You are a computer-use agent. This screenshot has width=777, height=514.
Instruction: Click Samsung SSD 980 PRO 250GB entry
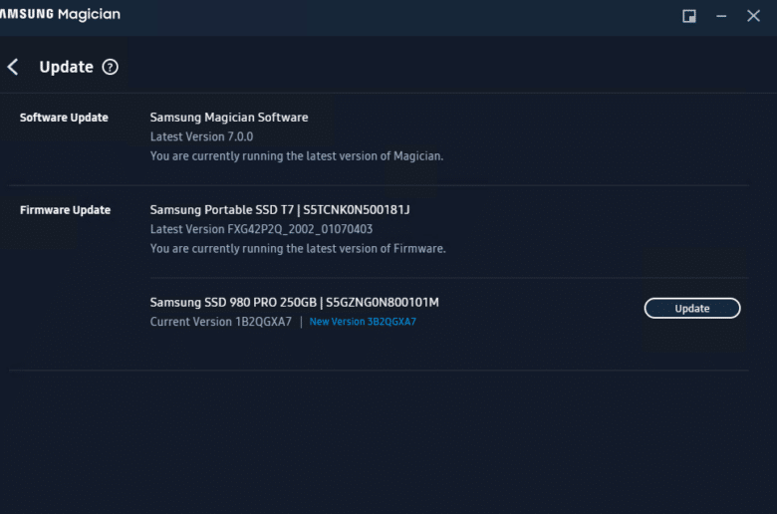[294, 303]
